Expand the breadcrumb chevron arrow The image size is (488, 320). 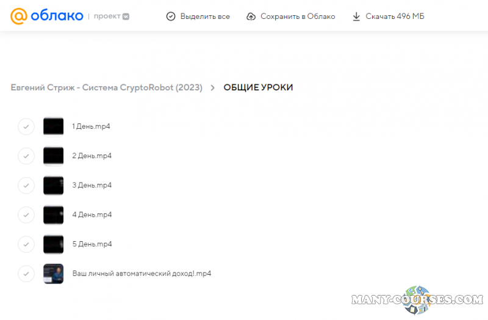(213, 88)
